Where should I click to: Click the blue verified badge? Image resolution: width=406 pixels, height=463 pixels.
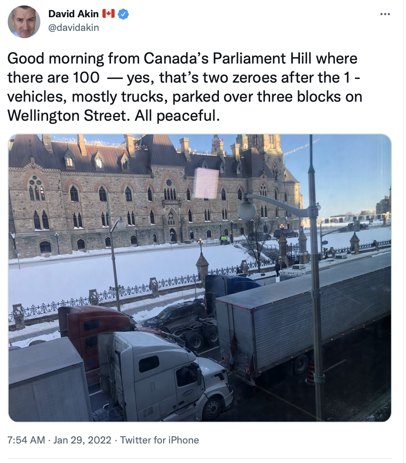(x=123, y=14)
